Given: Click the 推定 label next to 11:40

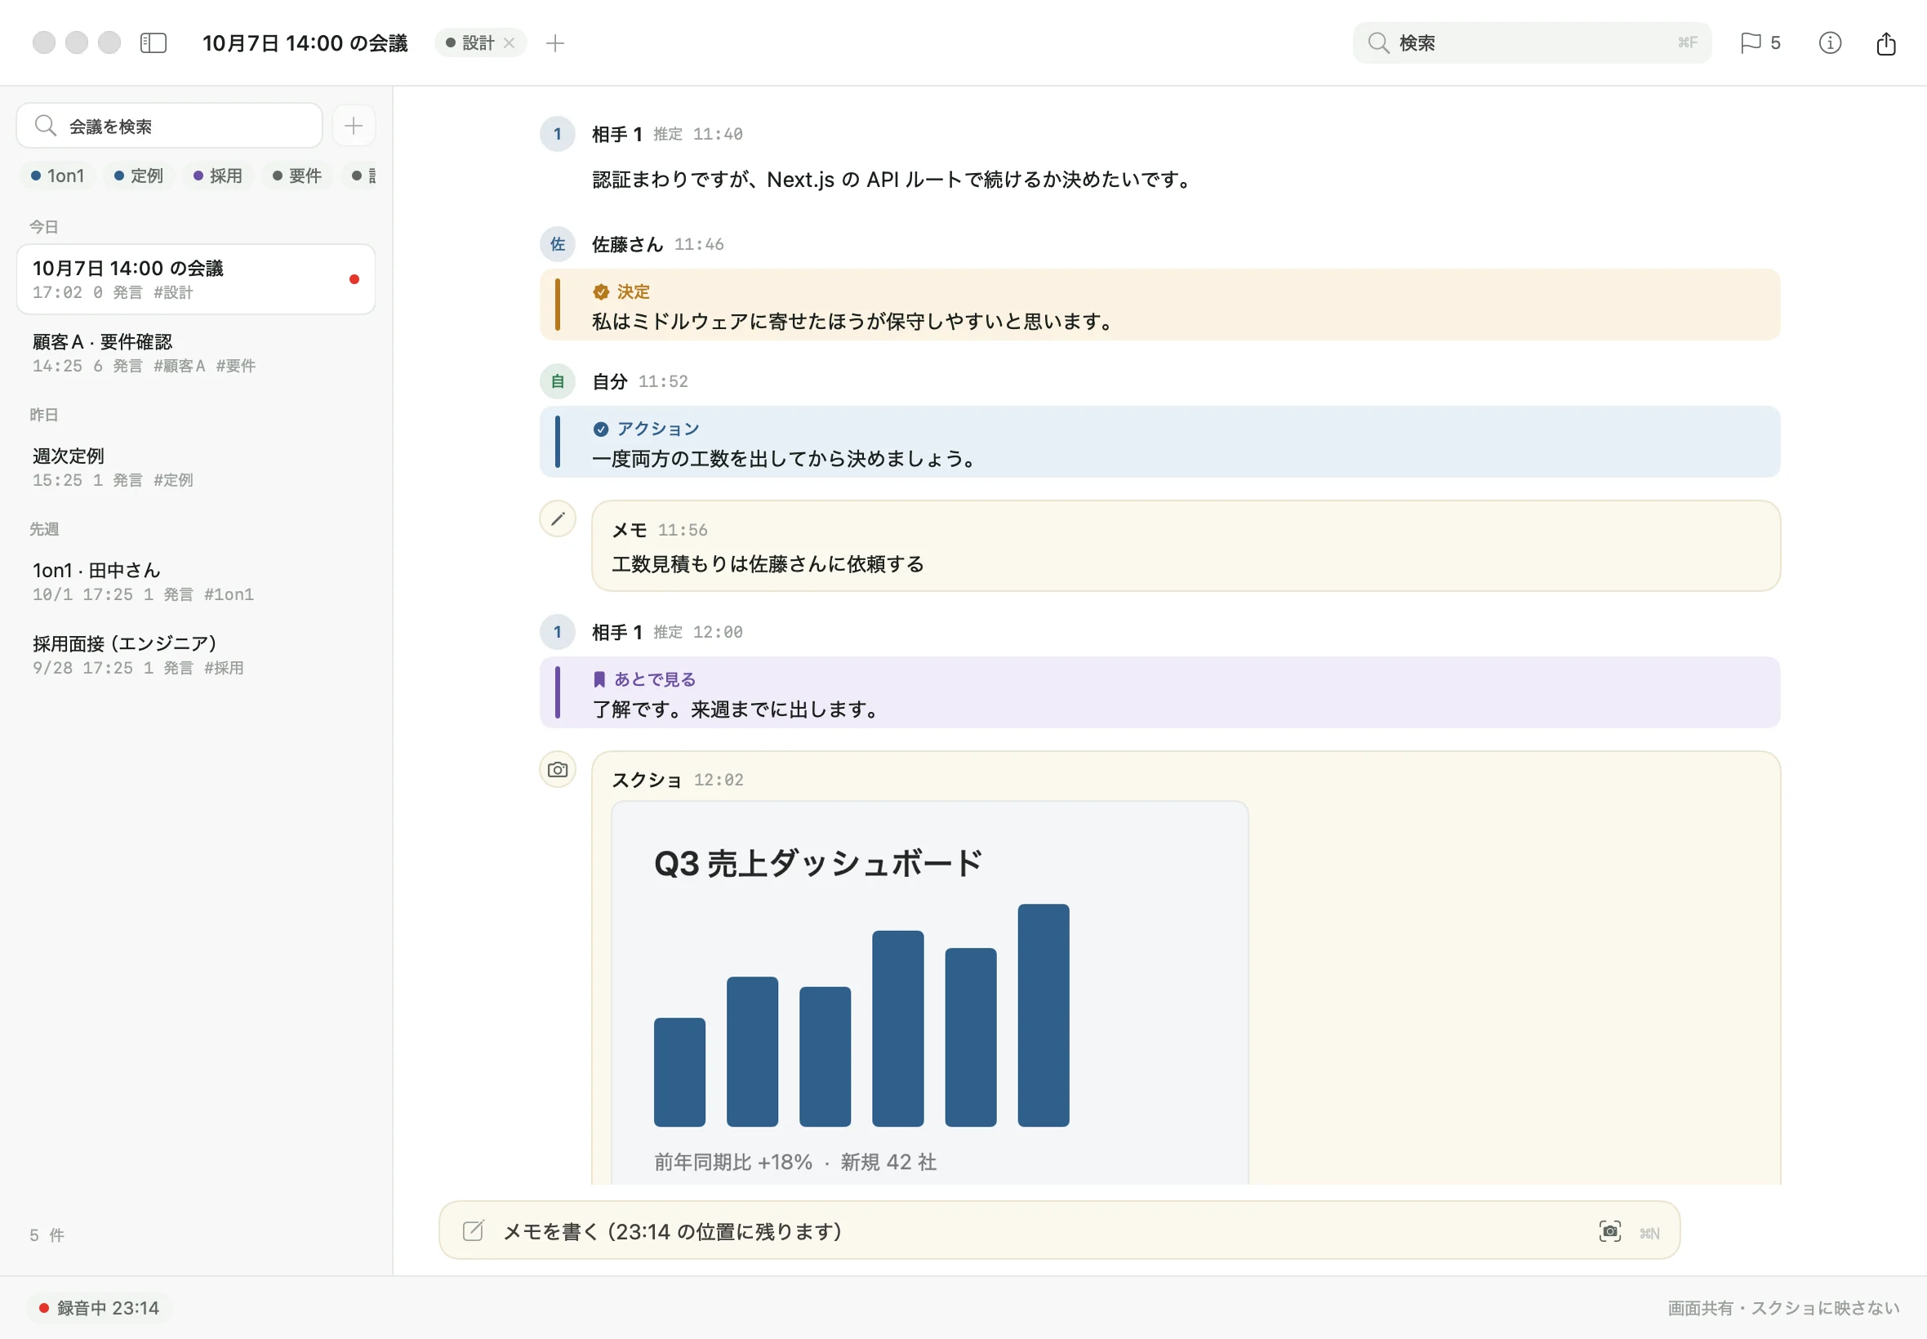Looking at the screenshot, I should point(668,134).
